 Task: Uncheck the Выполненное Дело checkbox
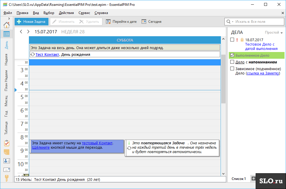pyautogui.click(x=232, y=55)
